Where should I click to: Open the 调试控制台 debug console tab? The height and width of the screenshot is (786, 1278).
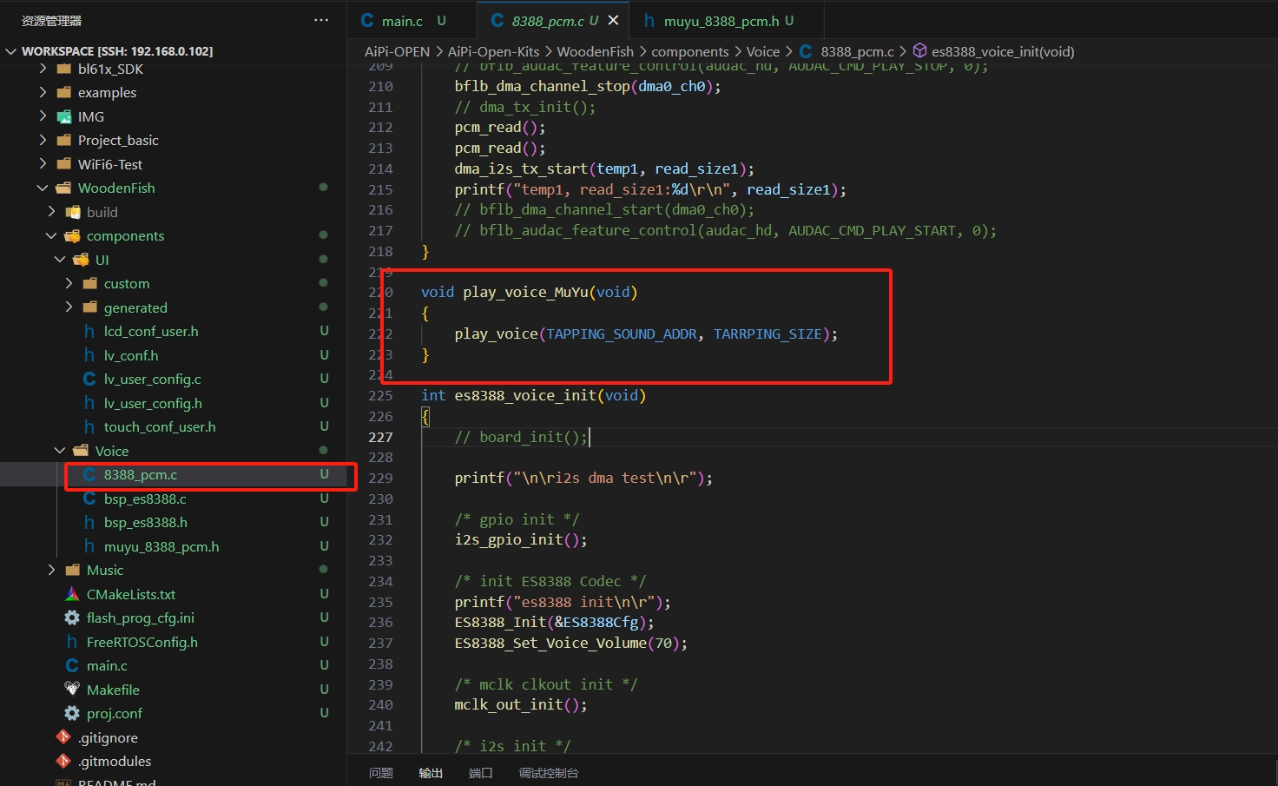pyautogui.click(x=549, y=773)
